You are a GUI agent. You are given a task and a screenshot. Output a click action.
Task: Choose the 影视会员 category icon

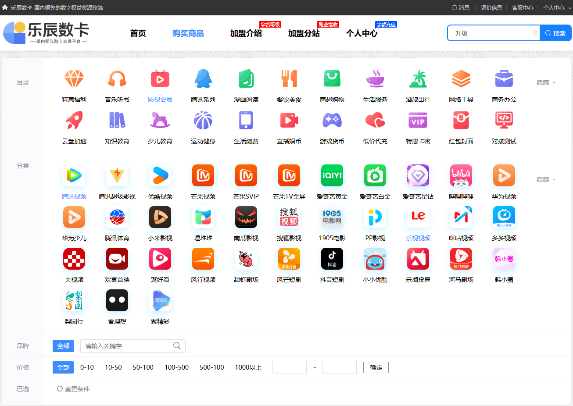coord(160,79)
